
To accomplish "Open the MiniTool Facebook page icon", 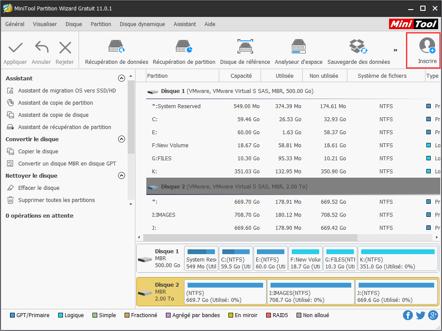I will pyautogui.click(x=408, y=315).
